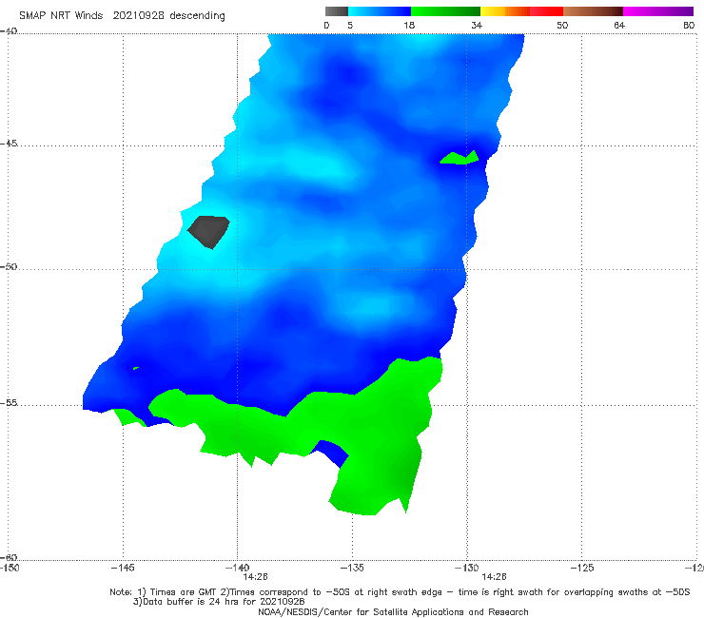Click the blue notch inside the green region
This screenshot has height=618, width=704.
[x=331, y=454]
